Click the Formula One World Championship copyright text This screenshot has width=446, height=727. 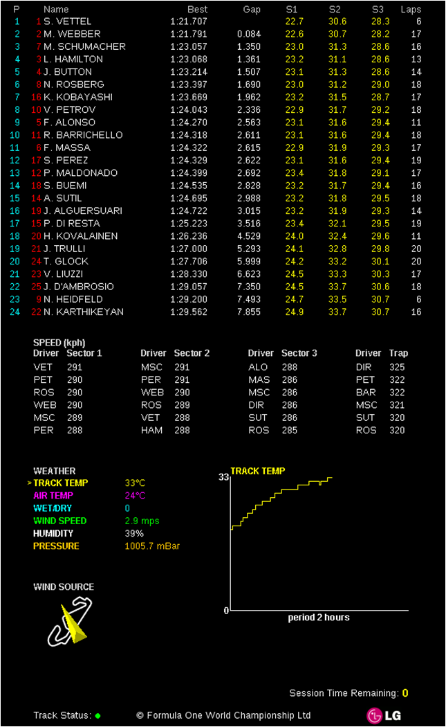[224, 715]
